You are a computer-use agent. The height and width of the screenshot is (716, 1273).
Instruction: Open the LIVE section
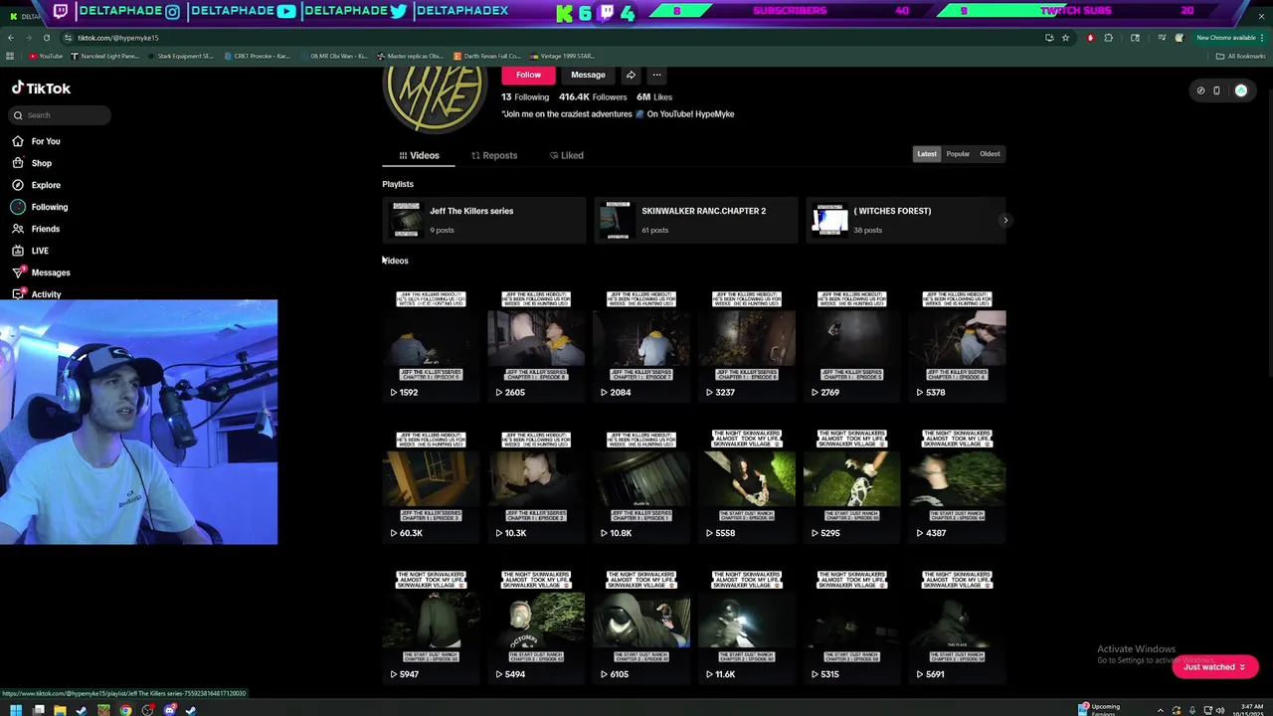[x=30, y=251]
